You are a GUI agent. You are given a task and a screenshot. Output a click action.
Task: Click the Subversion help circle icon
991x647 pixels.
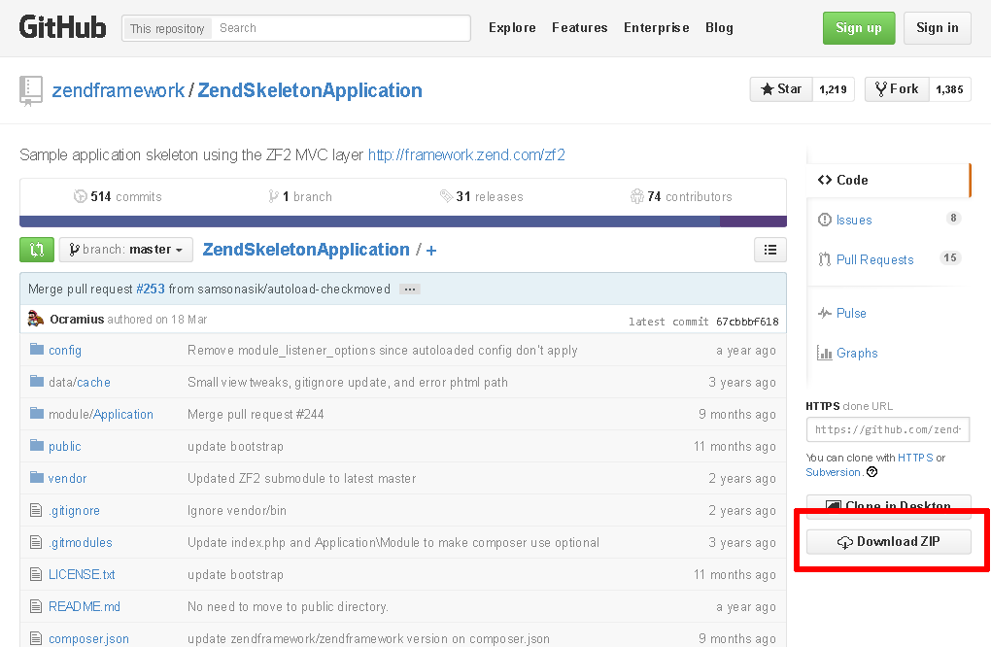pos(871,472)
